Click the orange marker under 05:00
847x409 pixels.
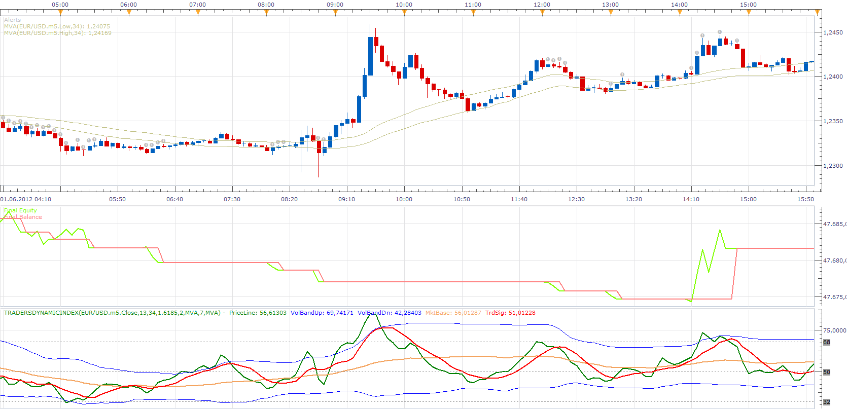(60, 12)
